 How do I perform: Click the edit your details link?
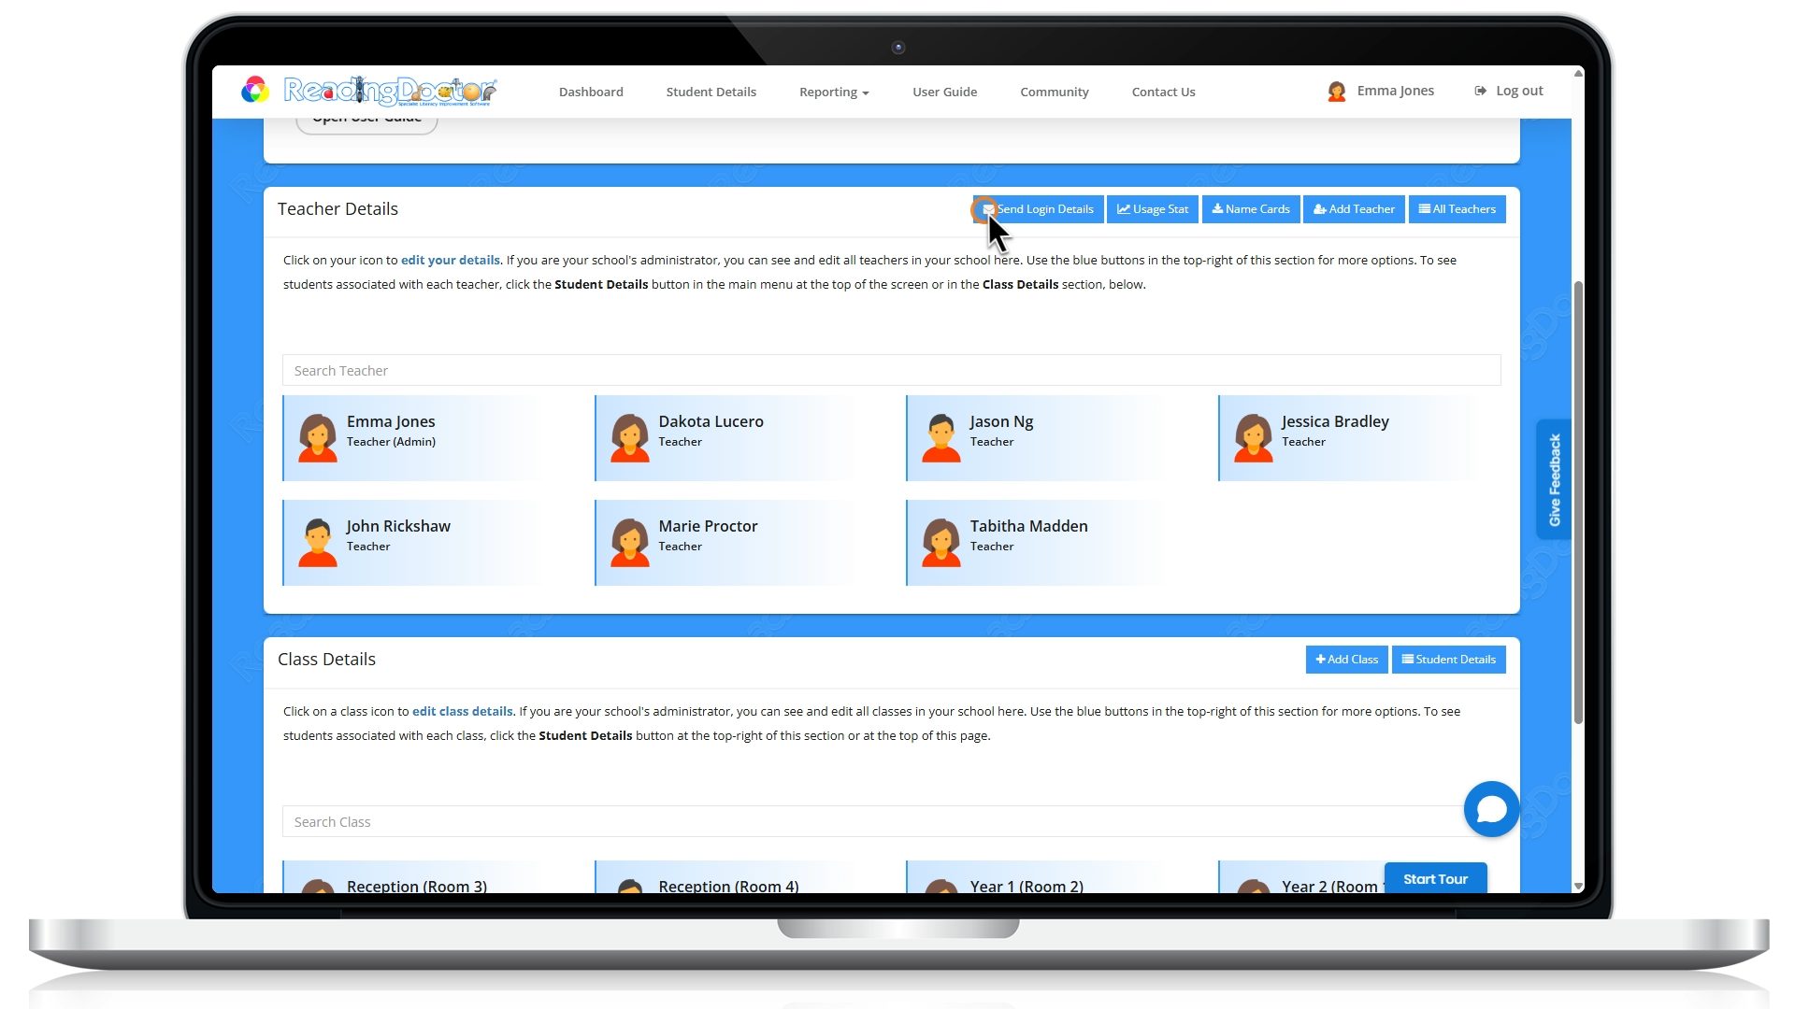pyautogui.click(x=451, y=260)
